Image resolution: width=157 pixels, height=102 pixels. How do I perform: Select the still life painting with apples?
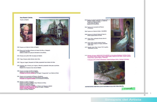point(109,73)
